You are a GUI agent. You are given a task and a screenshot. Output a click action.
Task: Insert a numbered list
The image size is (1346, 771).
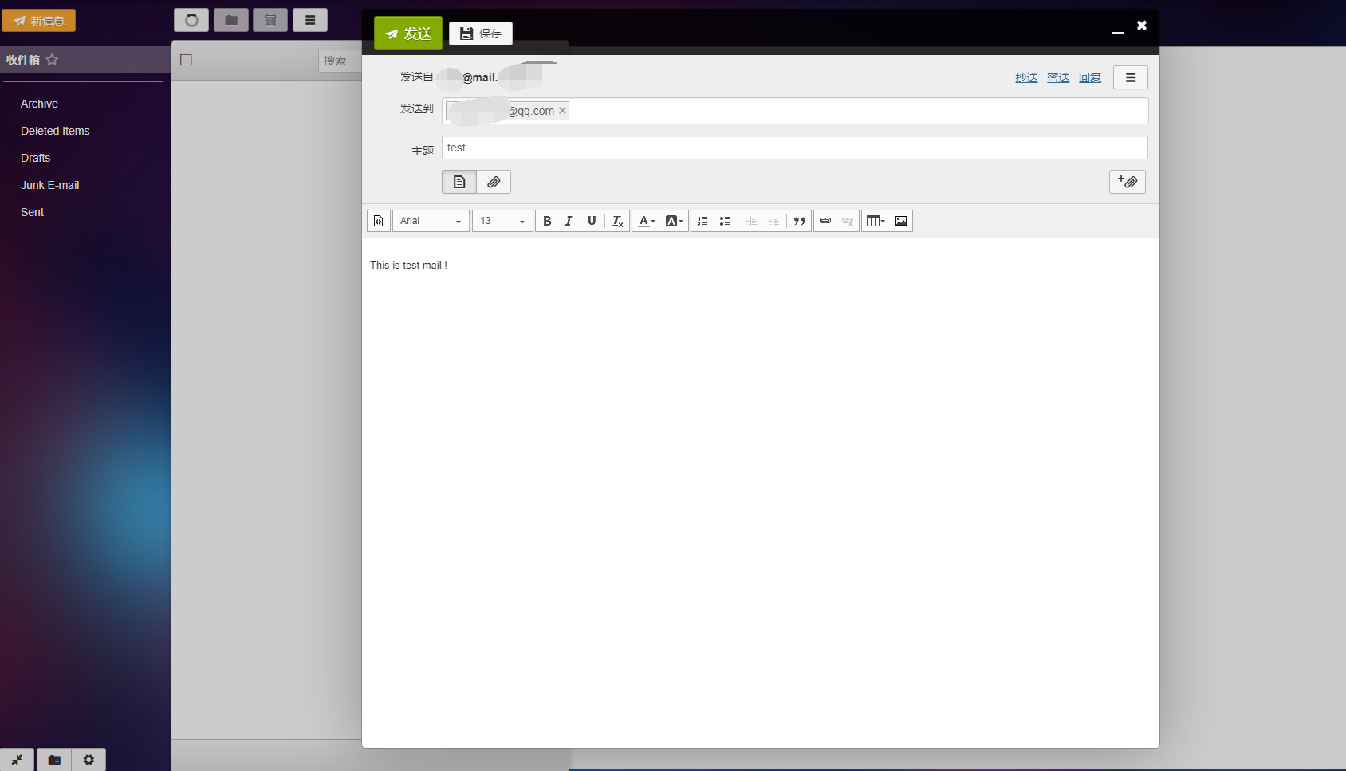coord(703,221)
